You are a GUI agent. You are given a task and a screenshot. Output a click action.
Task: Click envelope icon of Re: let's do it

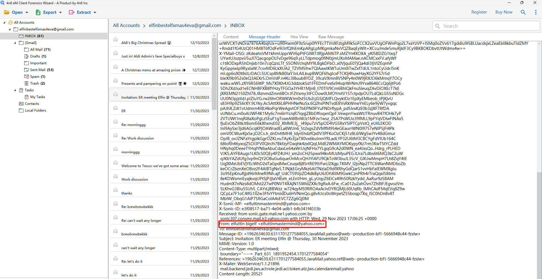(x=116, y=258)
